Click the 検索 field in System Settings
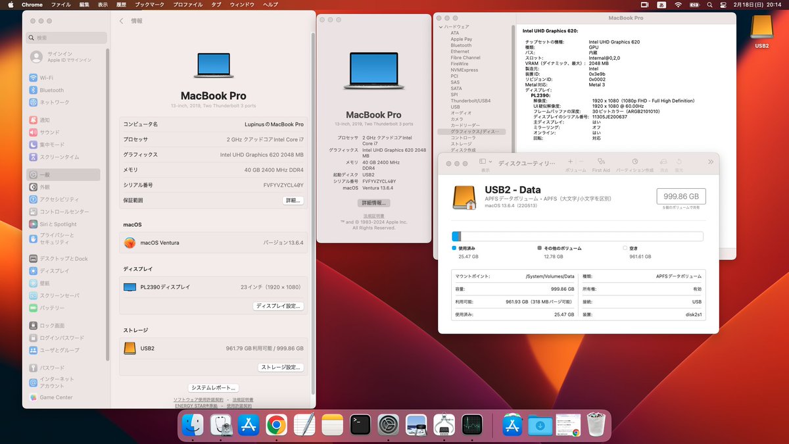Image resolution: width=789 pixels, height=444 pixels. pos(66,38)
